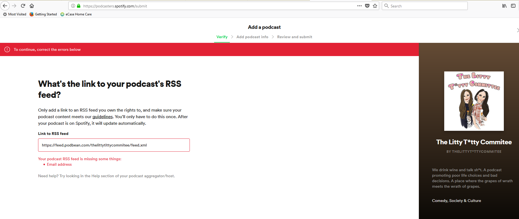
Task: Click the magnifier icon in Search box
Action: 387,6
